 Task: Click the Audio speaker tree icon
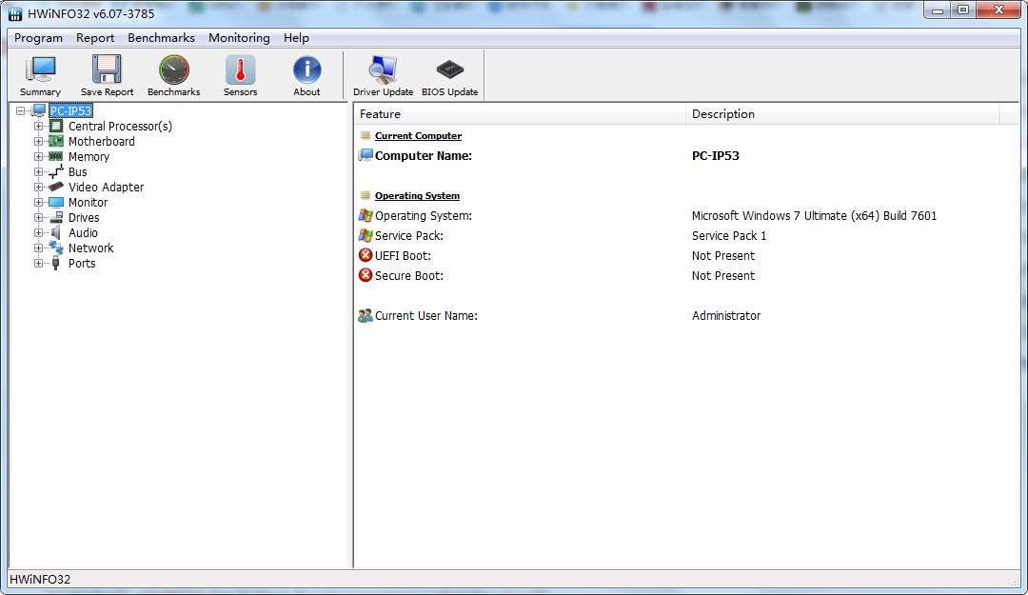(x=56, y=232)
